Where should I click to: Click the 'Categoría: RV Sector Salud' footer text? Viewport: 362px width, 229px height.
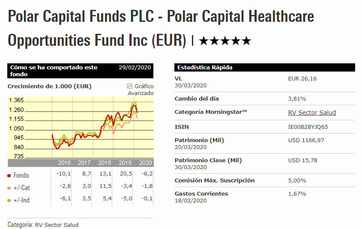tap(43, 225)
